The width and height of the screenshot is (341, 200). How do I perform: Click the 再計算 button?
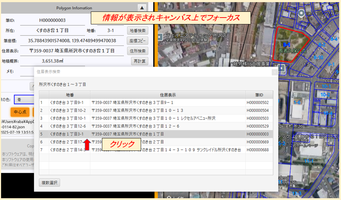[140, 61]
